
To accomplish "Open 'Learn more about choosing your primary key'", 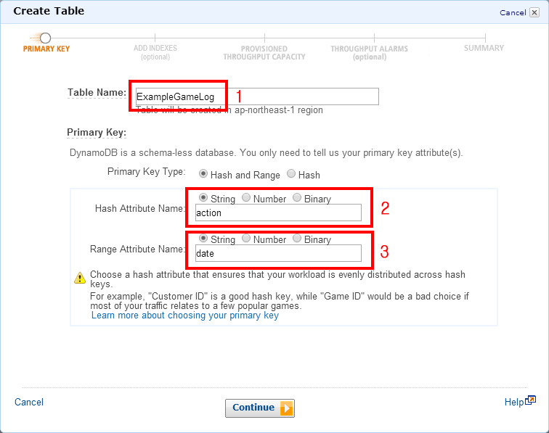I will (184, 316).
